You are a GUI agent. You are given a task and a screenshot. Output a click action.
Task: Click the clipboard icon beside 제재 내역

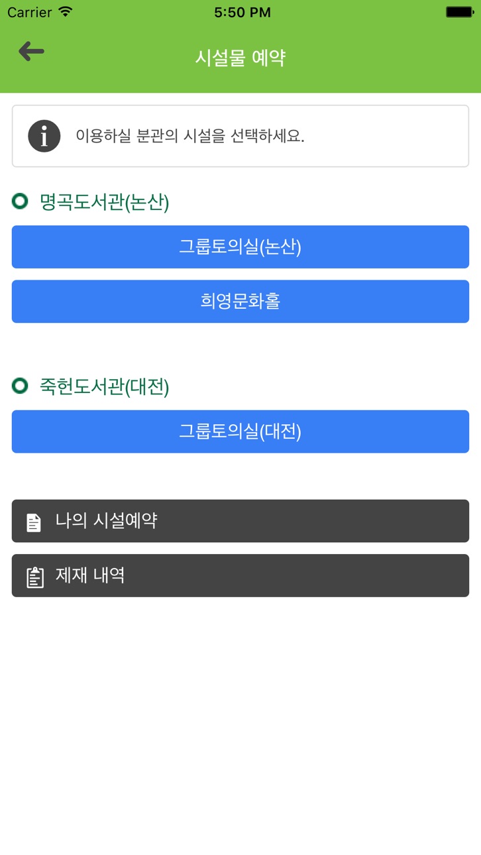pos(34,577)
